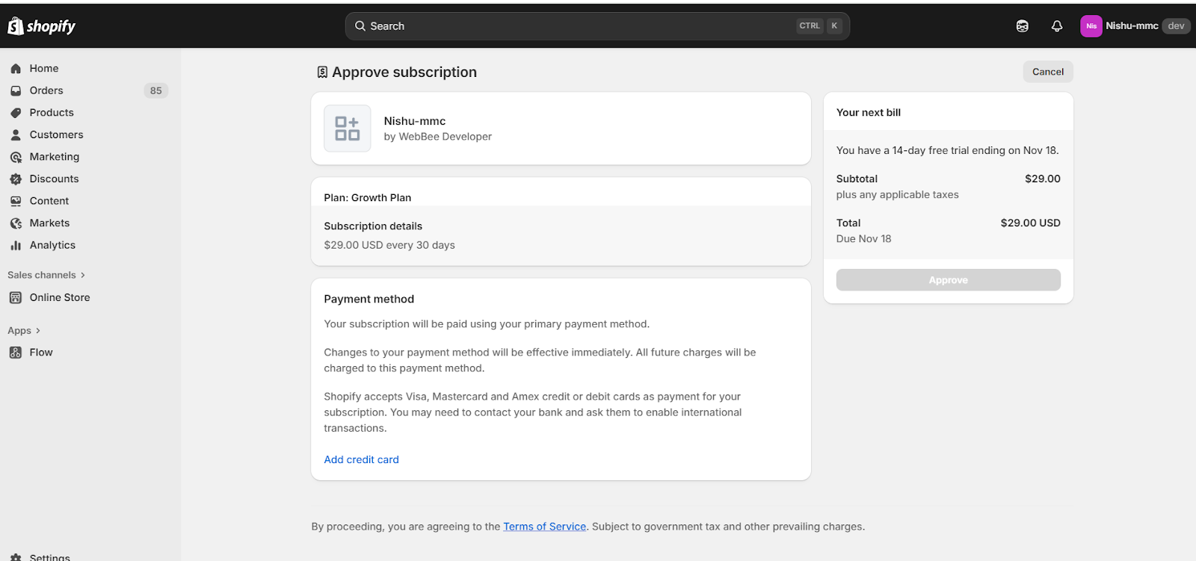
Task: Click the Add credit card link
Action: pyautogui.click(x=361, y=460)
